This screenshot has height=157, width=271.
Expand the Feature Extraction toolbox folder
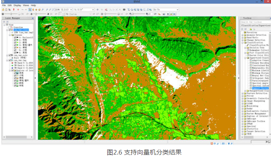pos(242,93)
